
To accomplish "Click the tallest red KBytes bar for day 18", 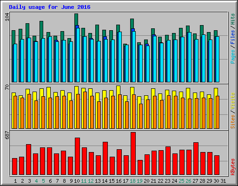I will (x=133, y=153).
